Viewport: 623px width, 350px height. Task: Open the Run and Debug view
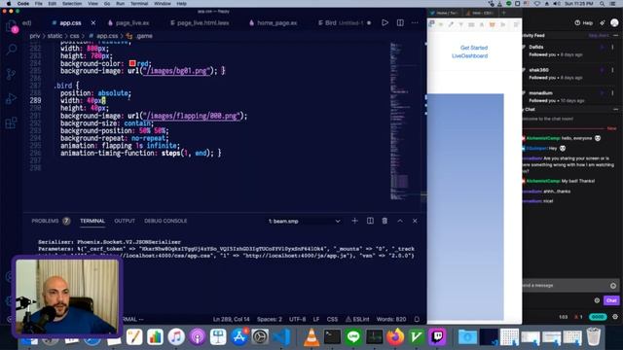click(x=11, y=98)
